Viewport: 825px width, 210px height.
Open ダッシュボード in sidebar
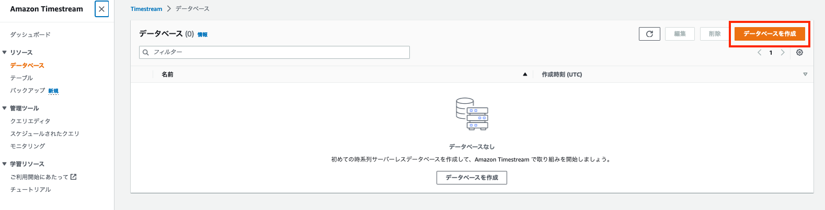(30, 35)
